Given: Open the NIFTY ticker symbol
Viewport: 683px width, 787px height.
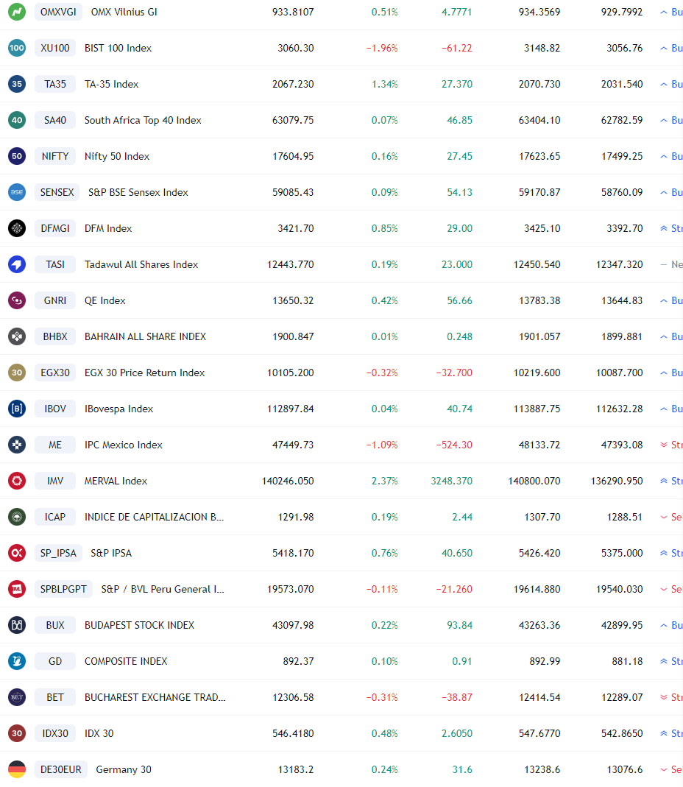Looking at the screenshot, I should click(55, 157).
